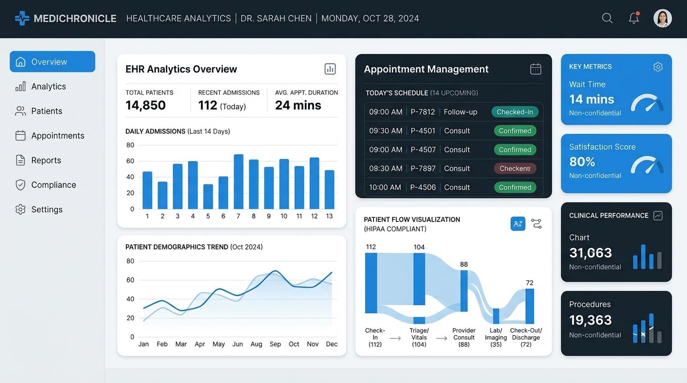Open the Key Metrics settings gear
The width and height of the screenshot is (687, 383).
[658, 66]
